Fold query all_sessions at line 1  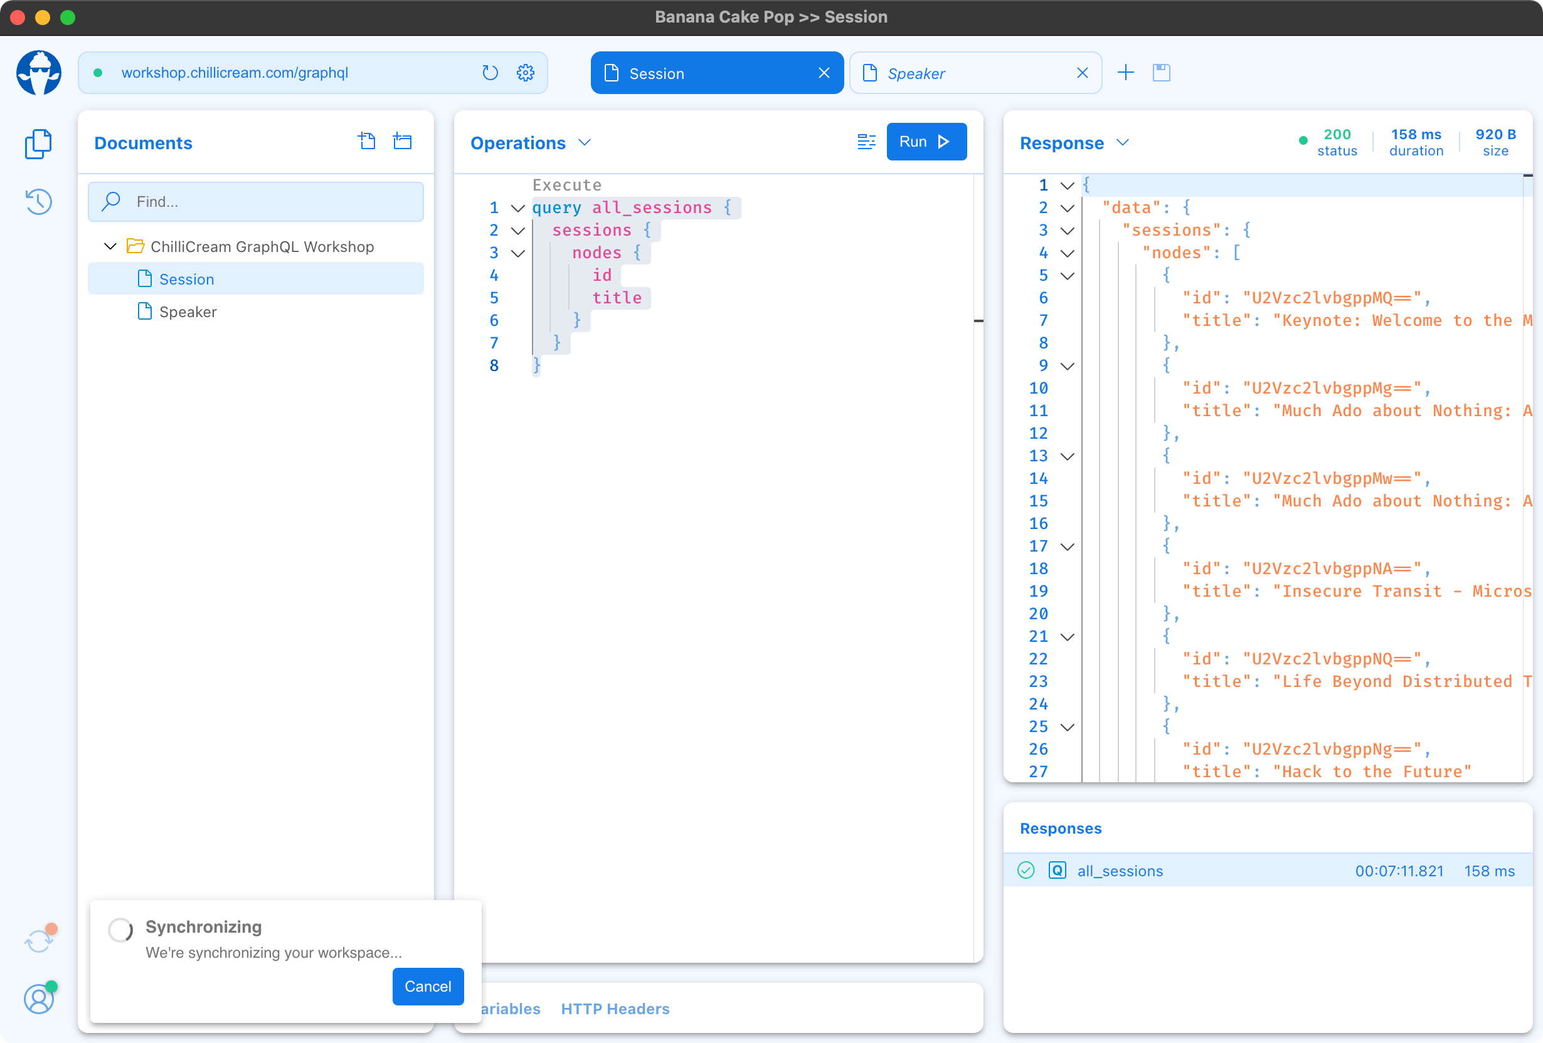518,208
